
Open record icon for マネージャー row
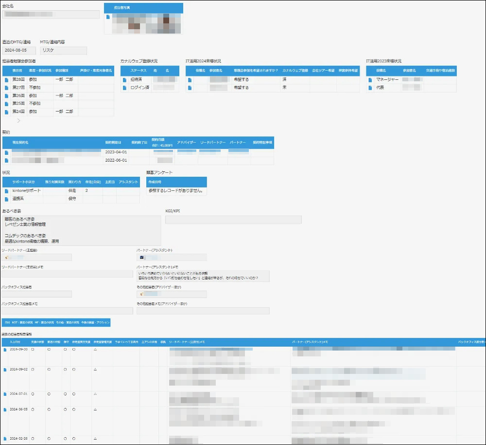coord(370,80)
